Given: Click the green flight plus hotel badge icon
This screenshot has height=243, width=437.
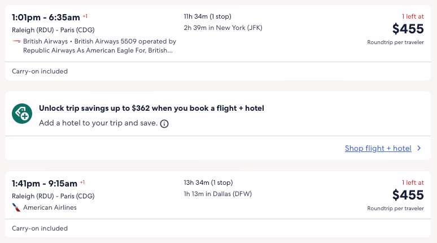Looking at the screenshot, I should (x=21, y=114).
